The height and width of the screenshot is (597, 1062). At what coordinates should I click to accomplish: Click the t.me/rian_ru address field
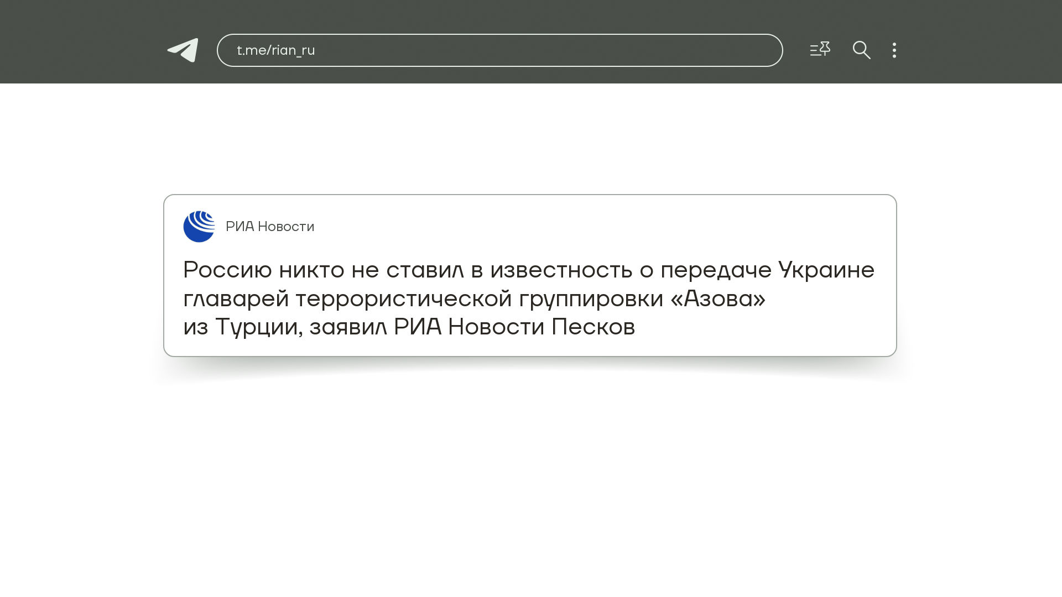coord(276,50)
